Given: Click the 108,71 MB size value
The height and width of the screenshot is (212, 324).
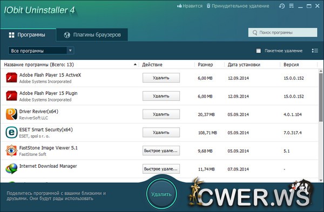Looking at the screenshot, I should click(207, 133).
